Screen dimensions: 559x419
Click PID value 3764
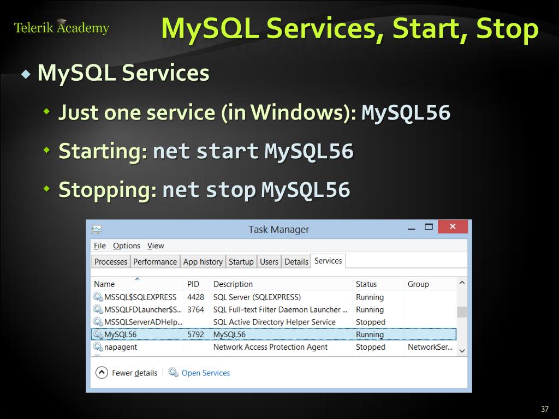[x=195, y=309]
